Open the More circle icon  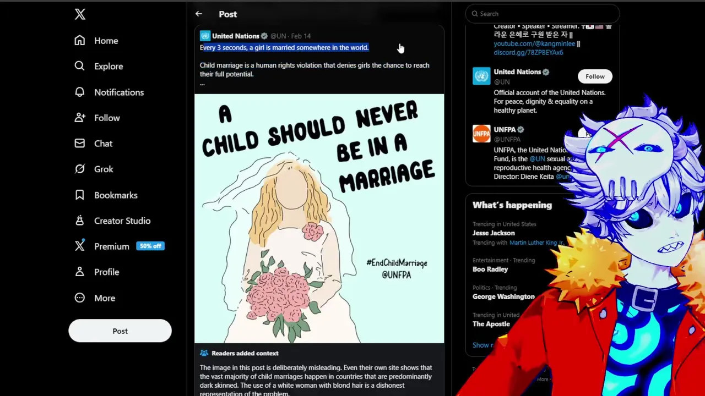coord(80,298)
